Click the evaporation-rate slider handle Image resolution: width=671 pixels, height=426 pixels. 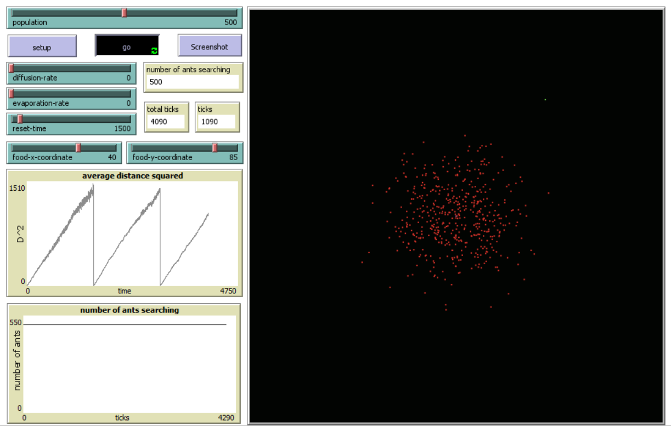(x=11, y=93)
